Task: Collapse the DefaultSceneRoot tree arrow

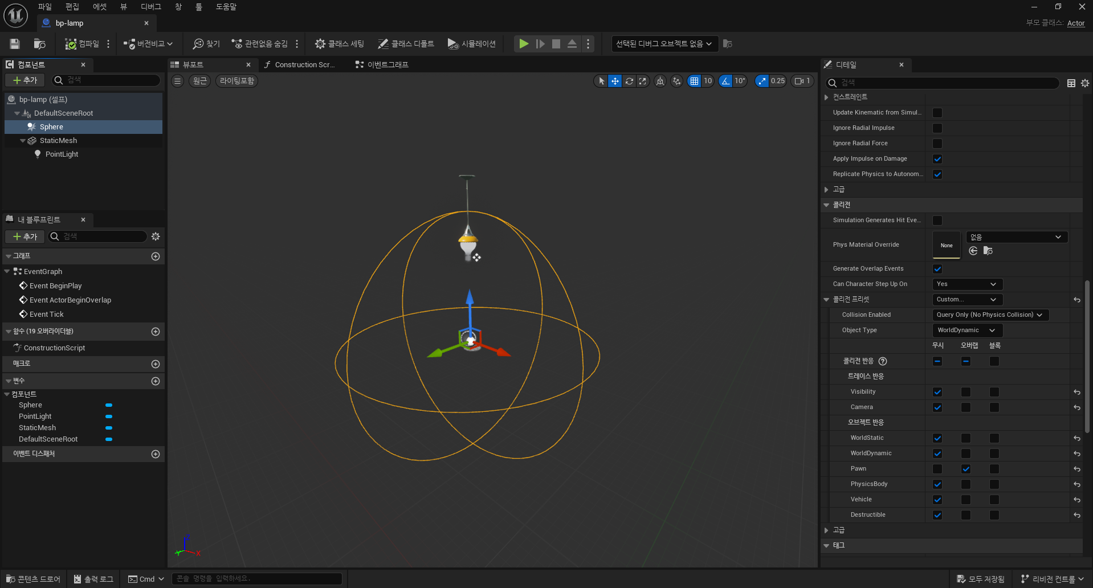Action: (x=17, y=113)
